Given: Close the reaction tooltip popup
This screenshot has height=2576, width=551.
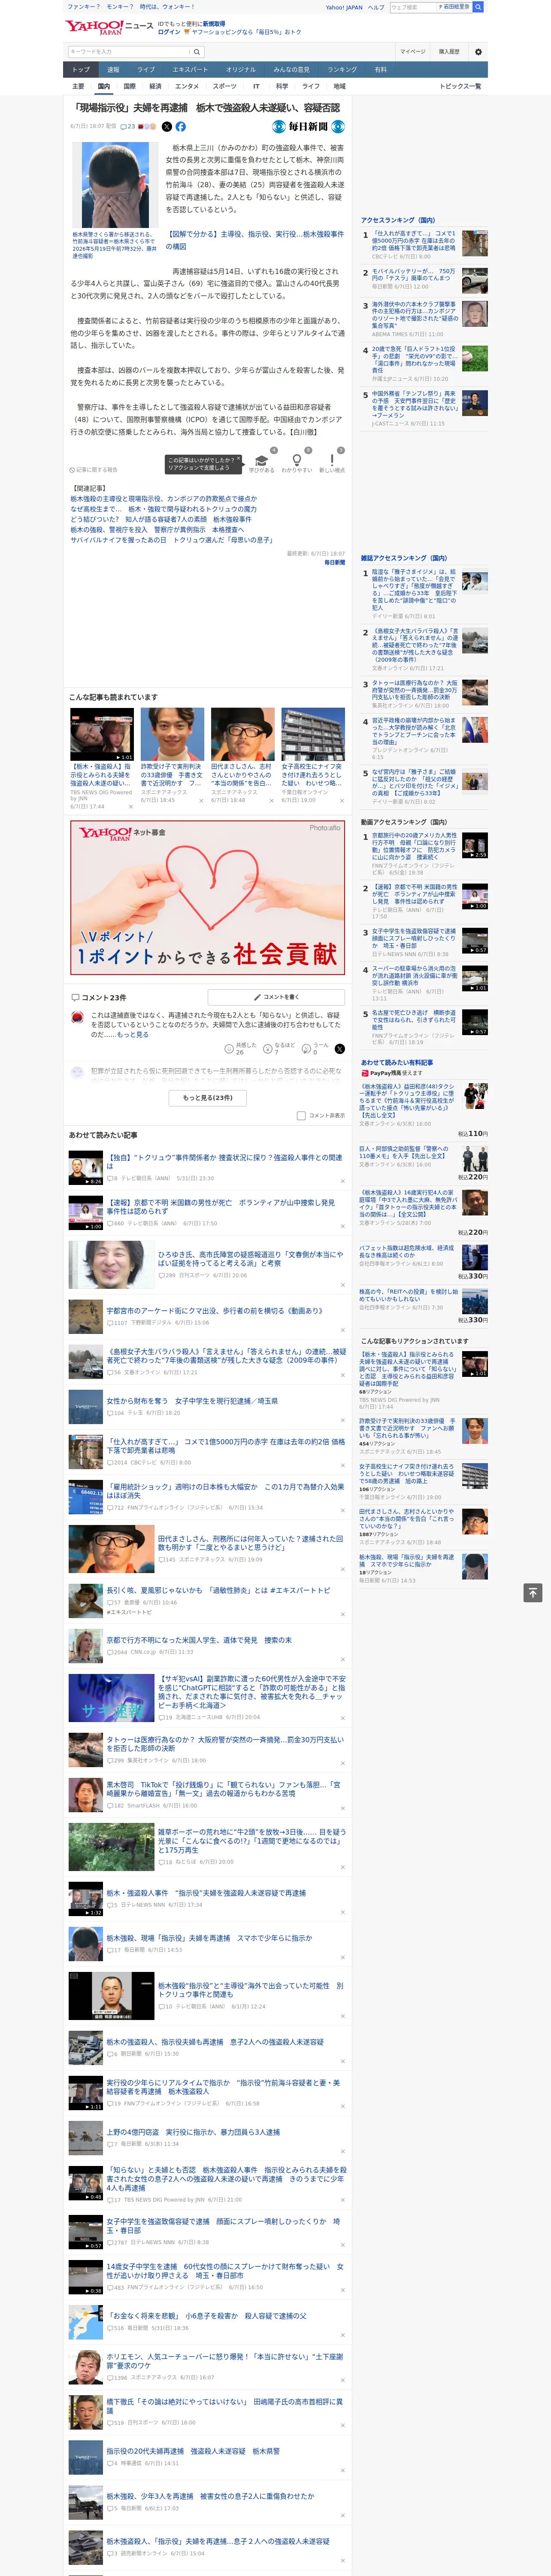Looking at the screenshot, I should pos(238,459).
